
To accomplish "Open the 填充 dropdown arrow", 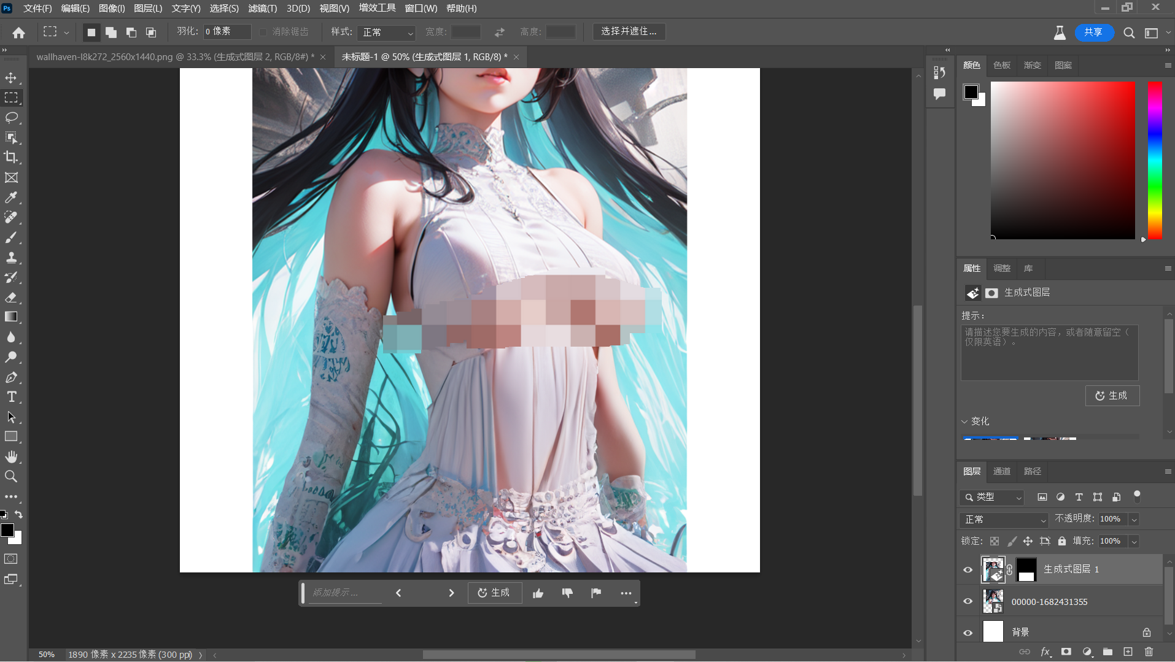I will pos(1134,541).
